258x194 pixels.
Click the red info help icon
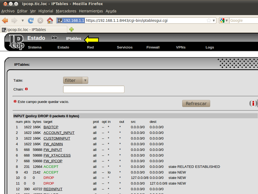click(253, 103)
